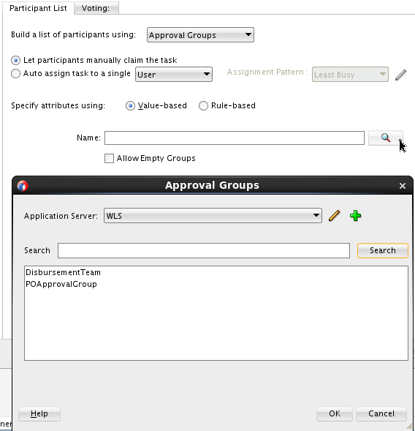415x431 pixels.
Task: Click the pencil icon next to Assignment Pattern
Action: [x=400, y=75]
